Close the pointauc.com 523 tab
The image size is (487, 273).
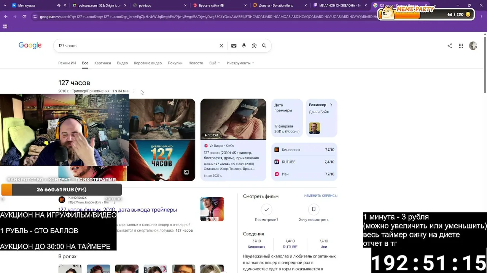coord(125,6)
